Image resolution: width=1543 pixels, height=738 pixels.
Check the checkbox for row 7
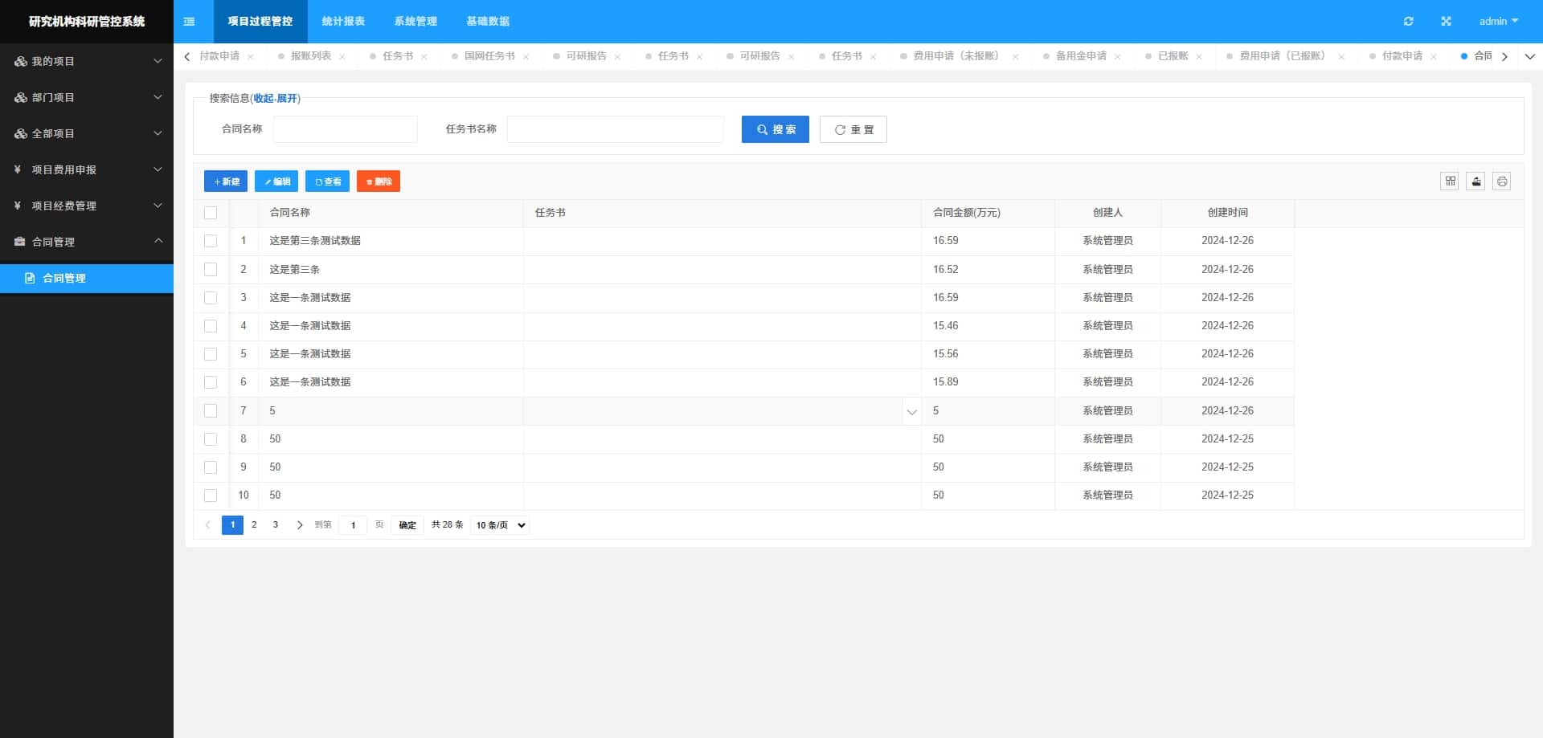[211, 411]
